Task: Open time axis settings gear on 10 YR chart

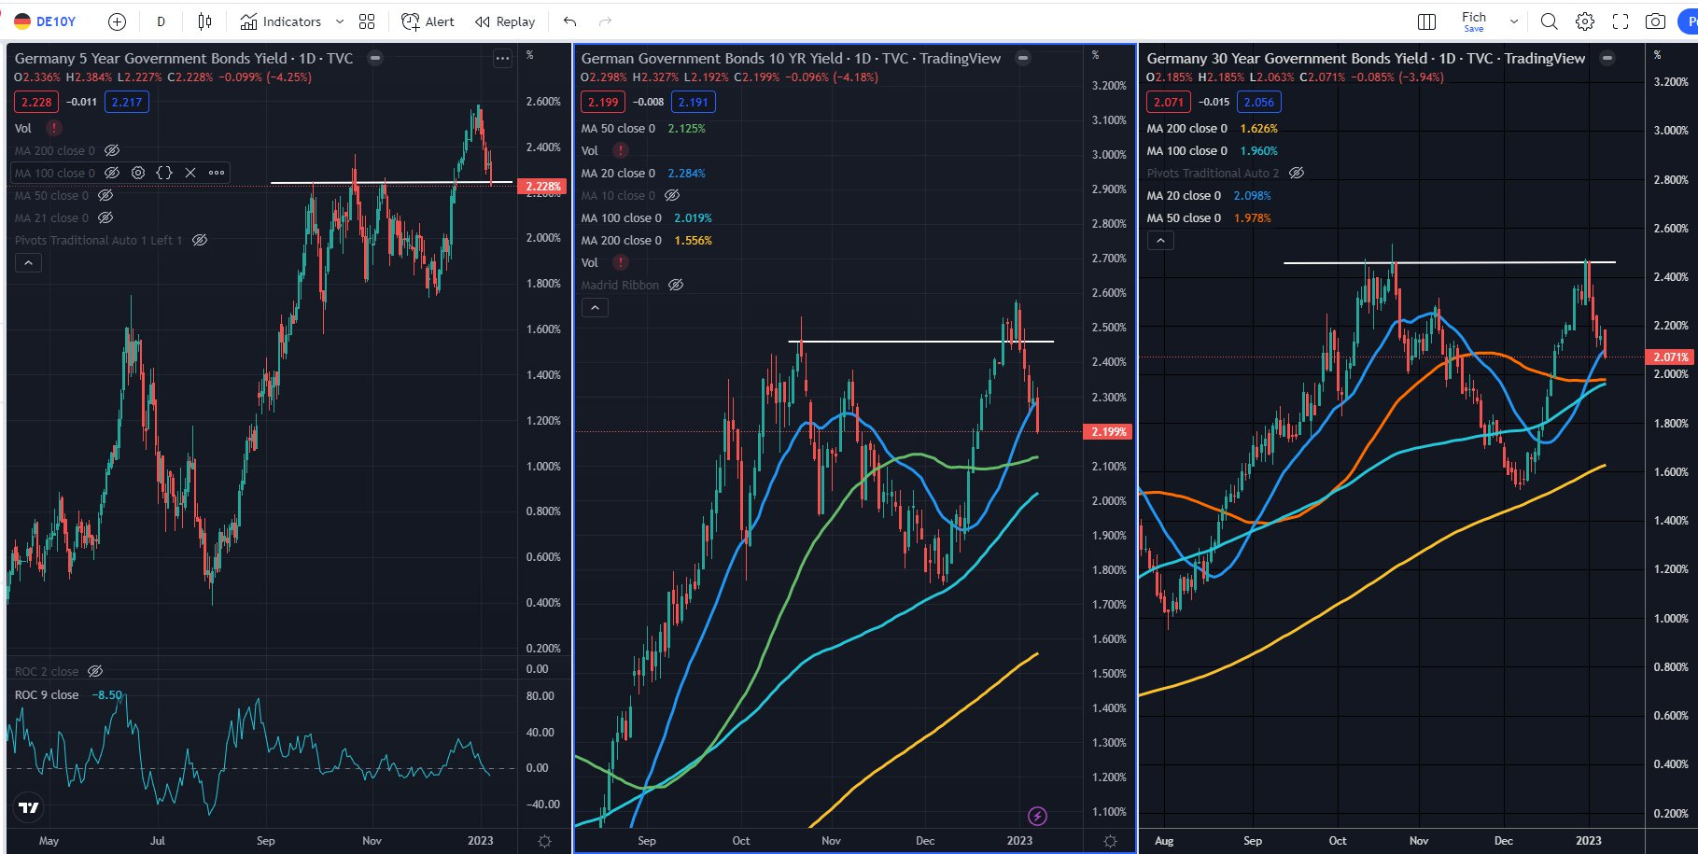Action: [1110, 841]
